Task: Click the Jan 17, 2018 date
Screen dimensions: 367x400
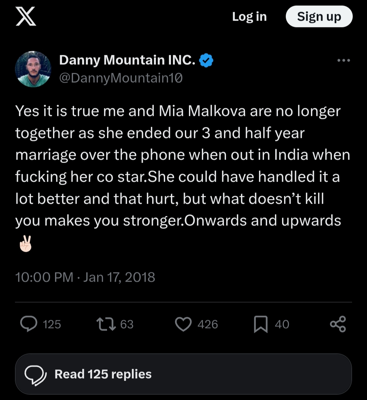Action: pos(119,277)
